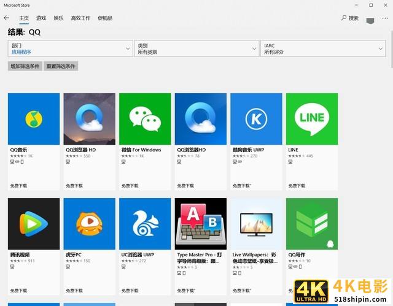The width and height of the screenshot is (393, 306).
Task: Open the QQ音乐 app tile icon
Action: coord(34,119)
